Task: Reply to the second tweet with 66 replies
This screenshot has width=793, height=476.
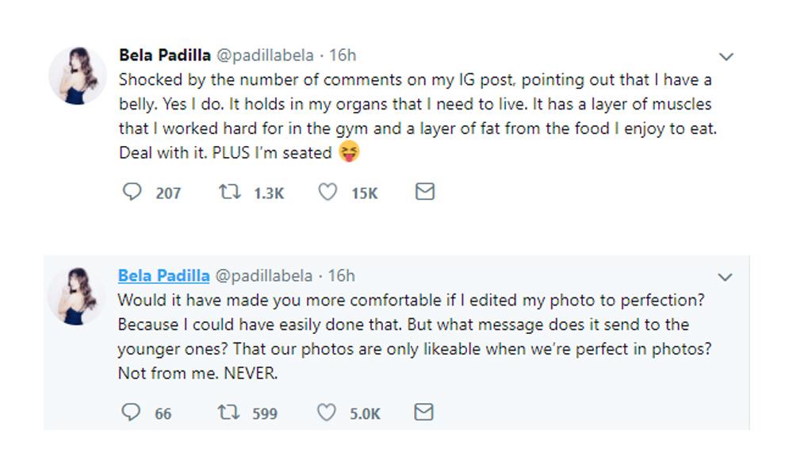Action: coord(132,413)
